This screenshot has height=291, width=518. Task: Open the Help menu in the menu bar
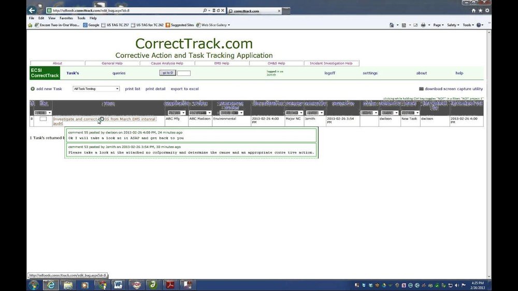click(x=93, y=18)
